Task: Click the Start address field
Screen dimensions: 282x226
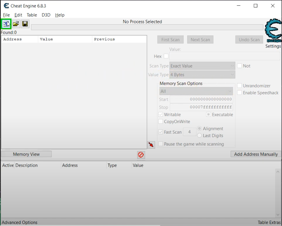Action: (202, 99)
